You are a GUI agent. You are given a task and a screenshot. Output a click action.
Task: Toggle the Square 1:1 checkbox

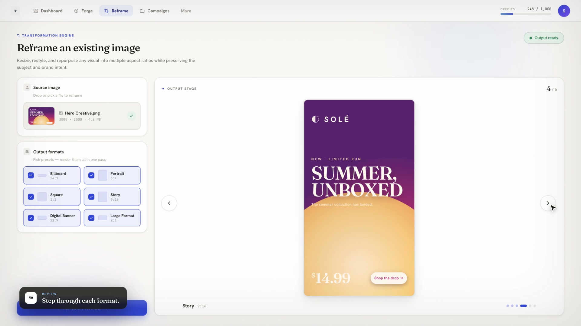[31, 197]
